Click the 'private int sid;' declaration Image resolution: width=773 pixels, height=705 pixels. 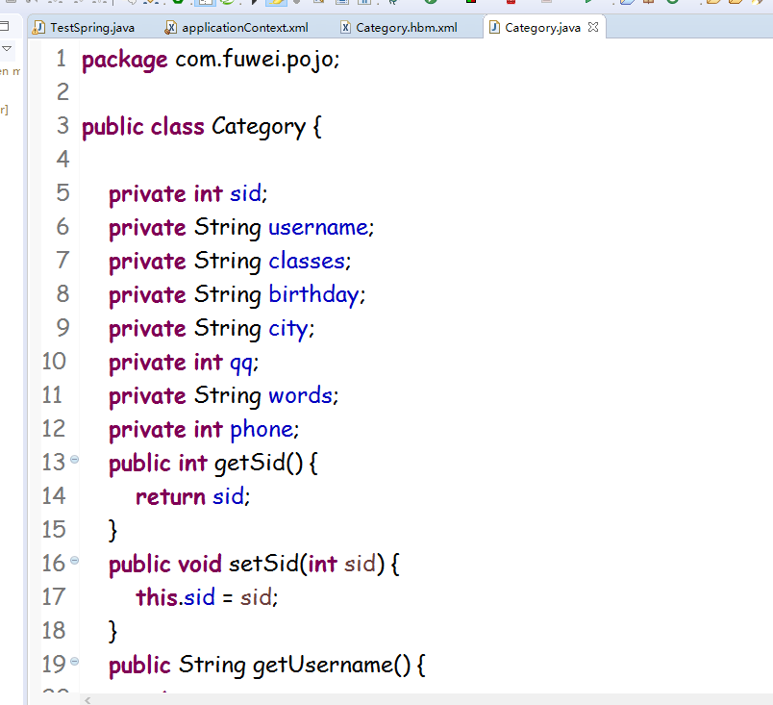click(187, 193)
